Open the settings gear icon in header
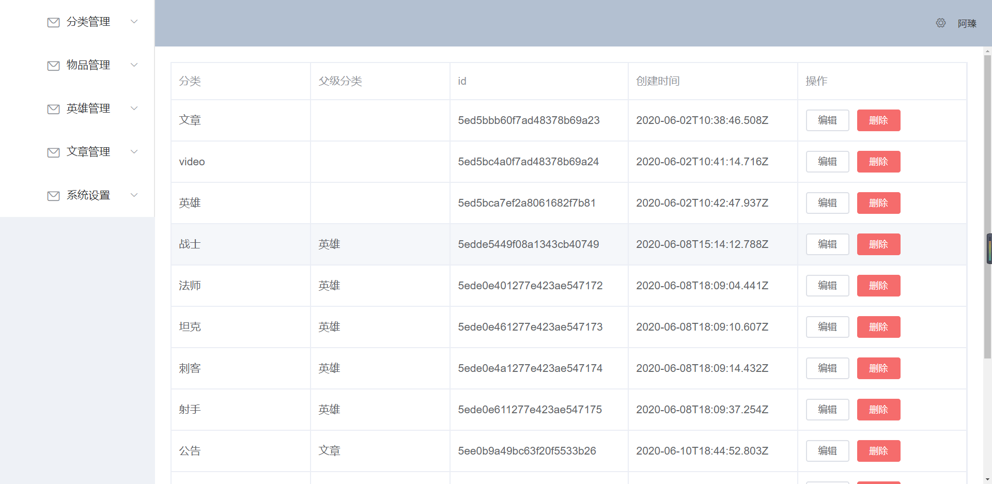The width and height of the screenshot is (992, 484). [x=941, y=23]
